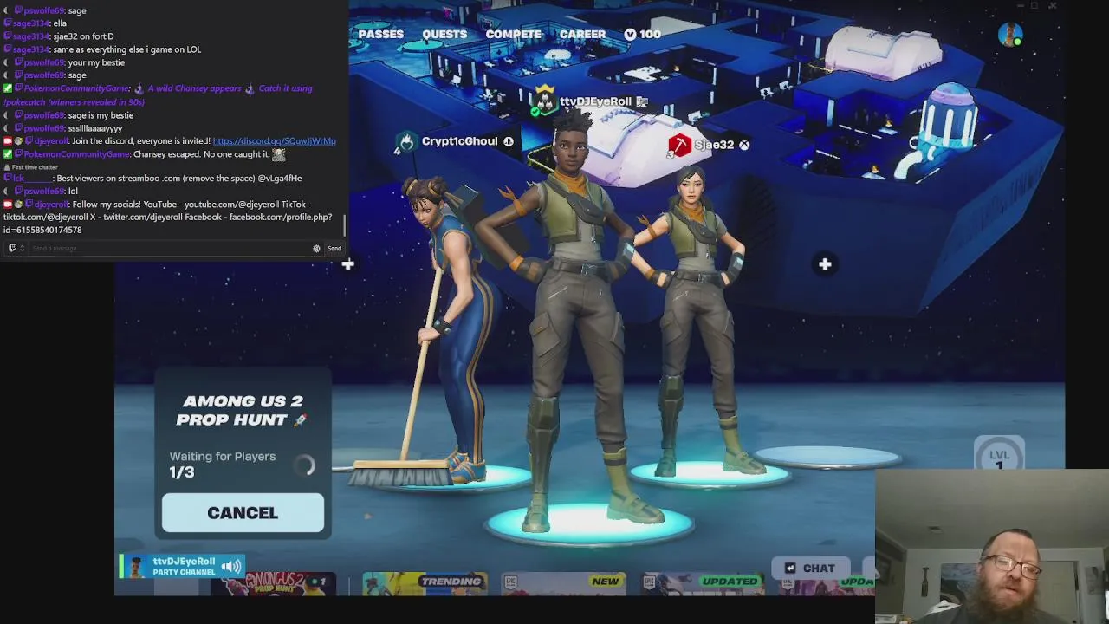
Task: Click the empty party slot plus icon
Action: (825, 264)
